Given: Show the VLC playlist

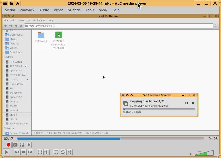Looking at the screenshot, I should coord(56,152).
